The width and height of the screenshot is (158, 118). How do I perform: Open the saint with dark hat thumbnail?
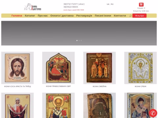click(x=141, y=105)
